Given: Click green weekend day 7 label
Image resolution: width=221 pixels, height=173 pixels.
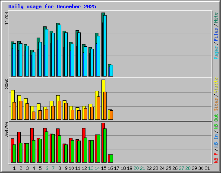Looking at the screenshot, I should [53, 168].
